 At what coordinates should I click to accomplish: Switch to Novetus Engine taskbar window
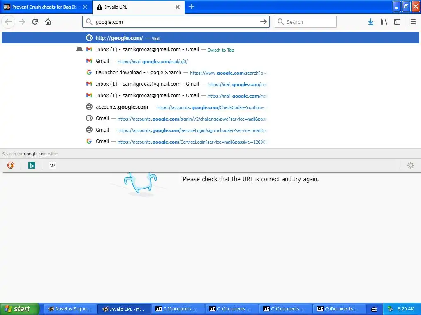click(x=69, y=309)
